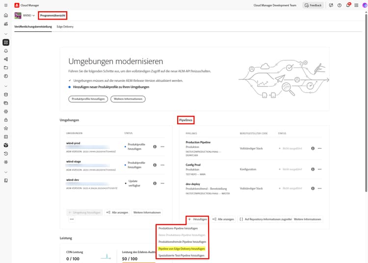
Task: Show info for wknd-prod environment
Action: point(155,146)
